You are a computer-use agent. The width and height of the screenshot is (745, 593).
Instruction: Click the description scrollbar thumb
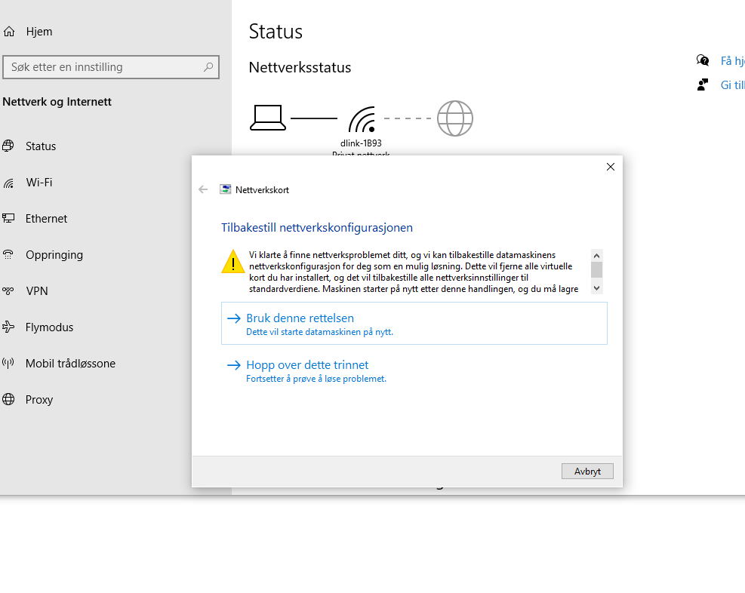(x=596, y=269)
